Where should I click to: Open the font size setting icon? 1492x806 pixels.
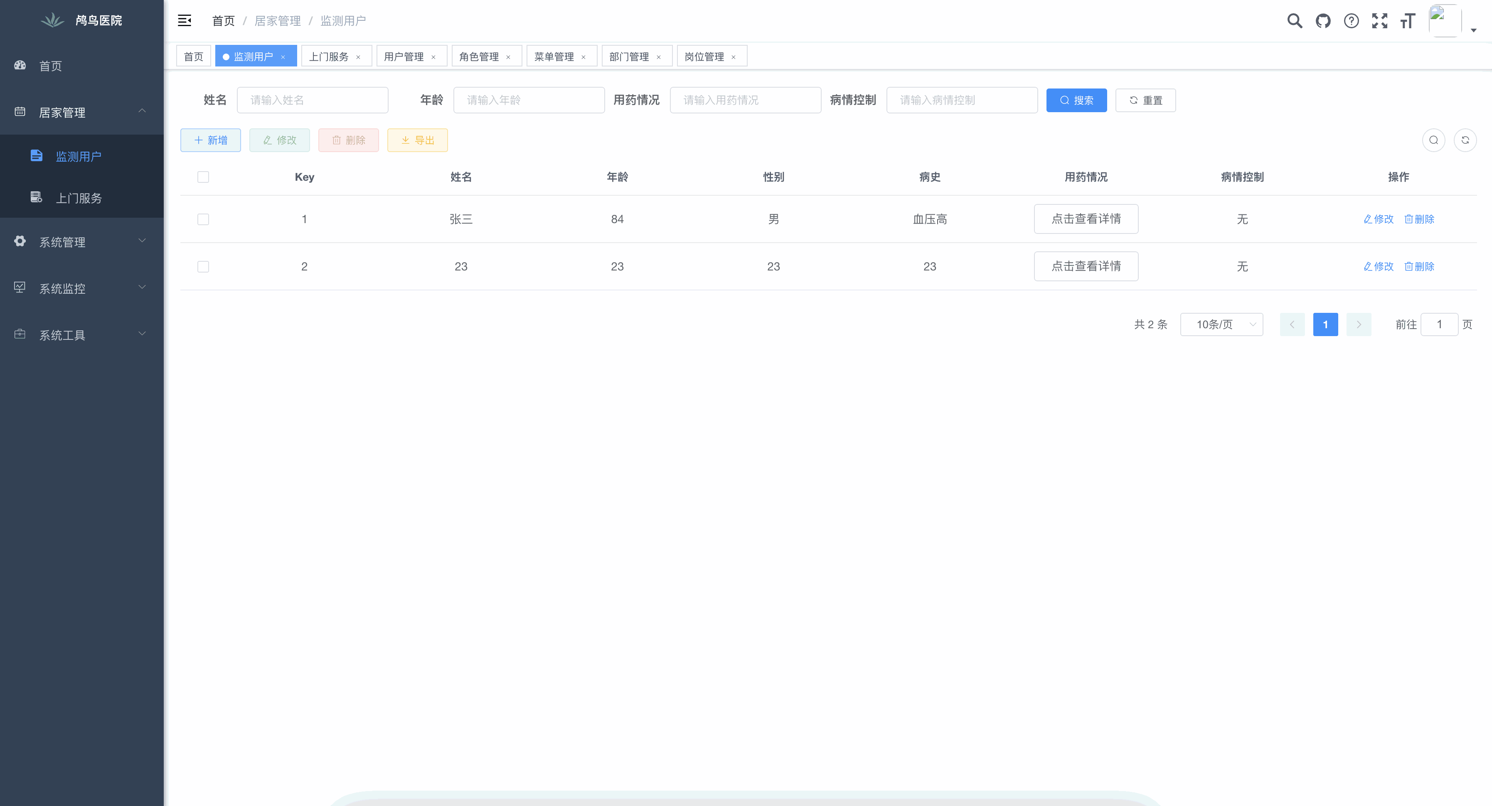coord(1408,21)
